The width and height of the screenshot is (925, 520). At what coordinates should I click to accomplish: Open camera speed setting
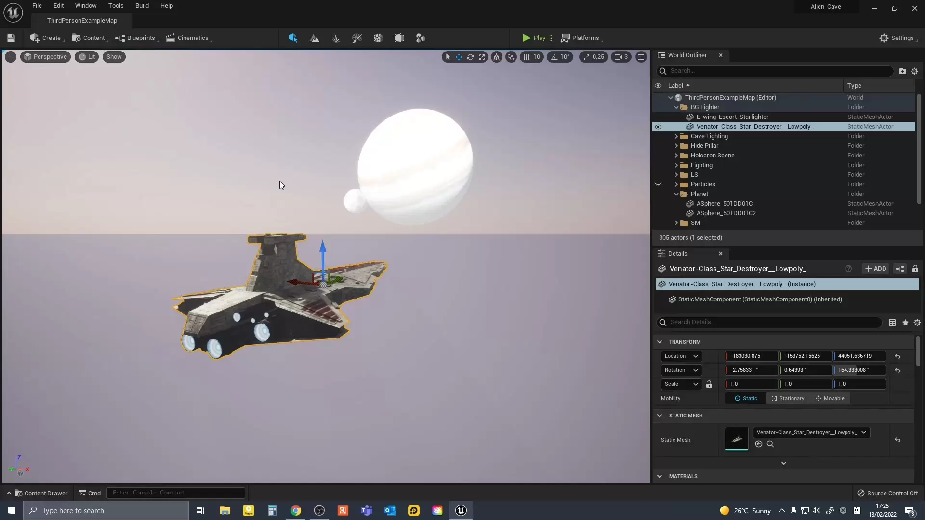click(621, 57)
